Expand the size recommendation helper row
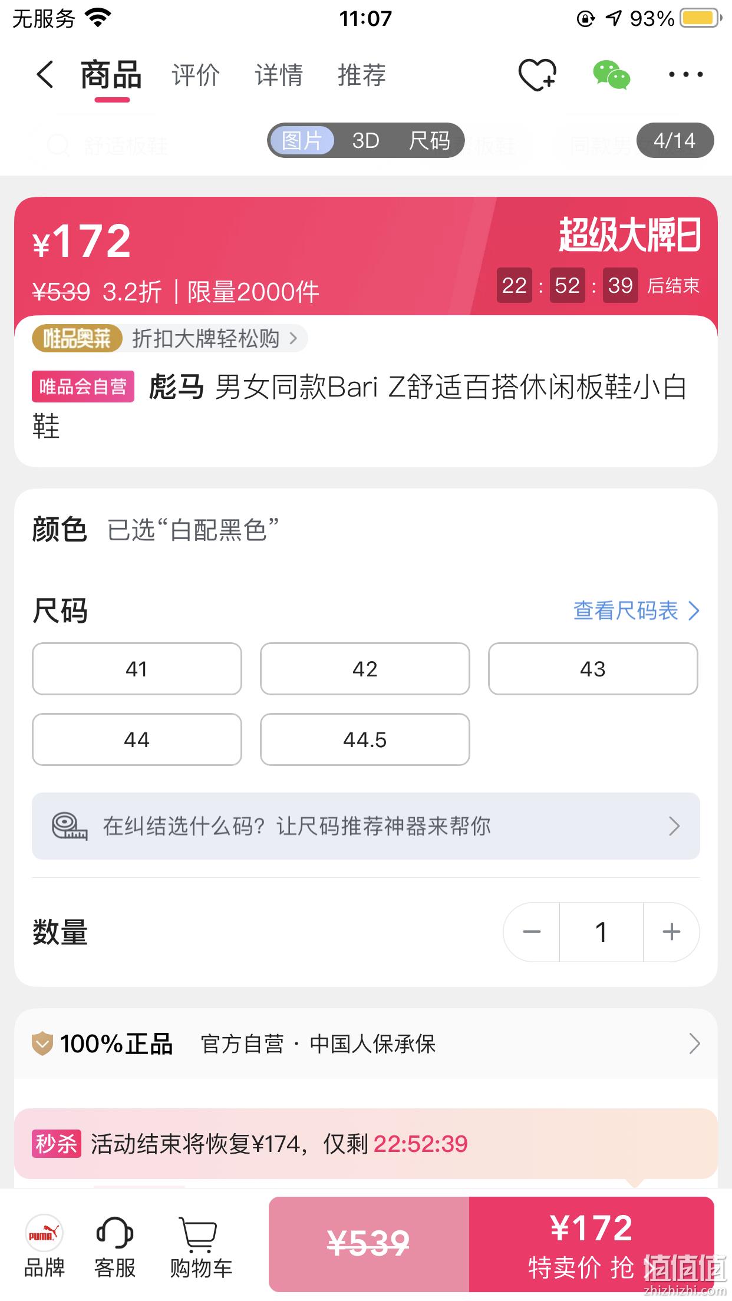 click(x=366, y=826)
